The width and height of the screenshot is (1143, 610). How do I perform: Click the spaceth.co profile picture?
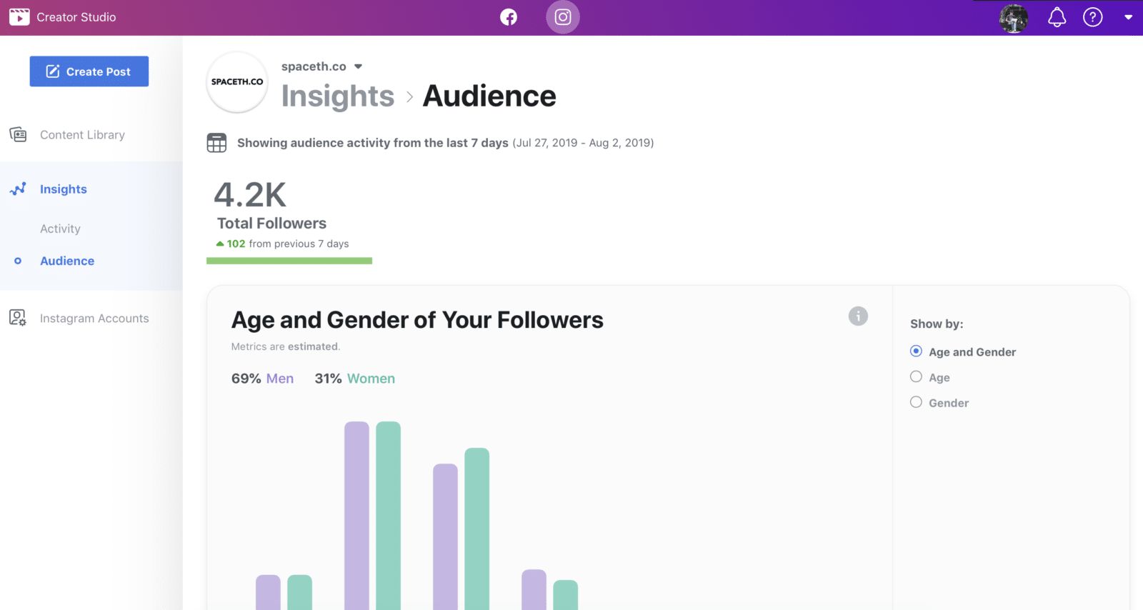[237, 82]
